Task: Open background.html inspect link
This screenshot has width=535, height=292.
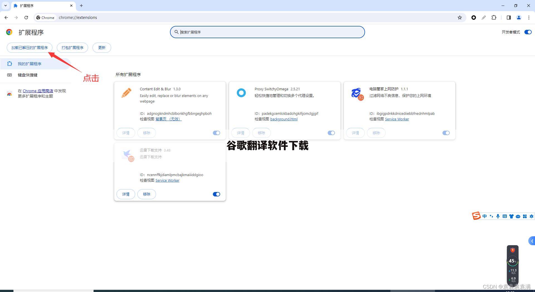Action: point(284,119)
